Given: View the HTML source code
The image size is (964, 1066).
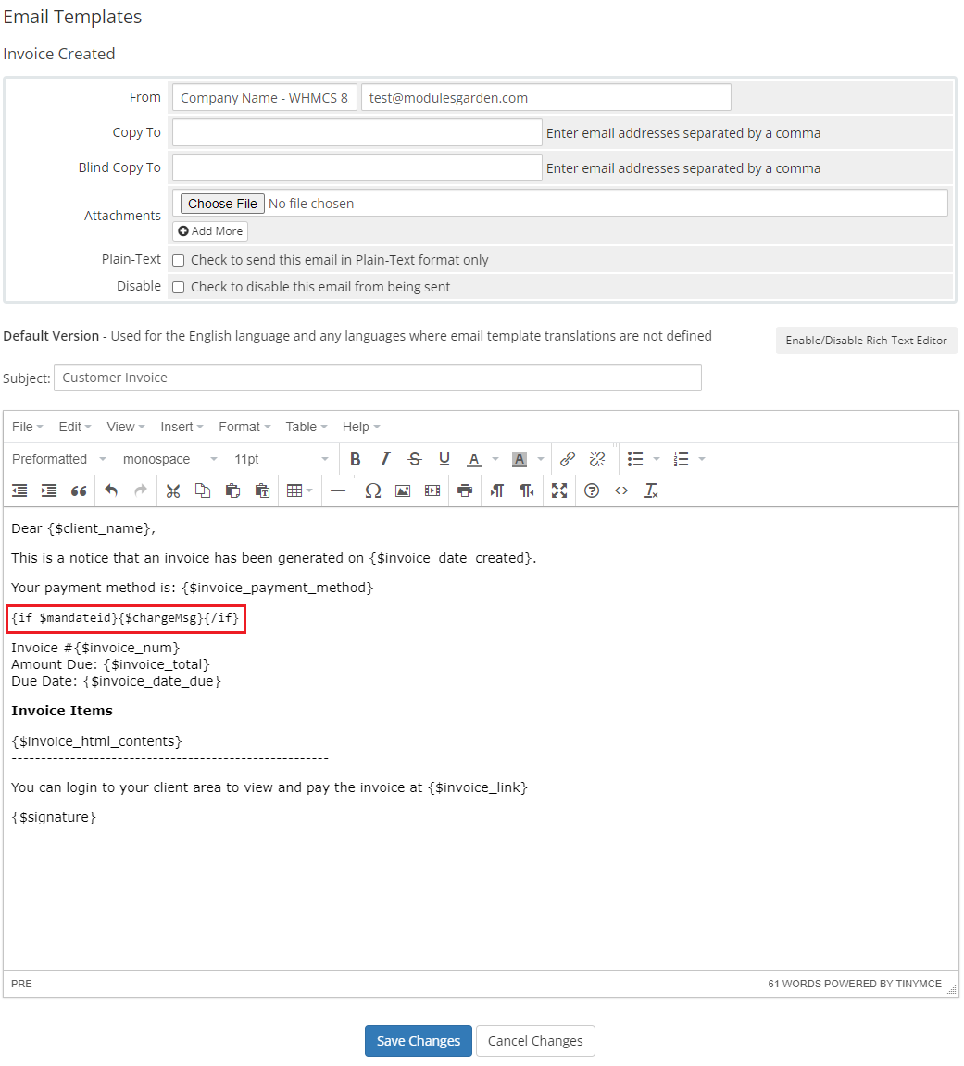Looking at the screenshot, I should pos(621,490).
